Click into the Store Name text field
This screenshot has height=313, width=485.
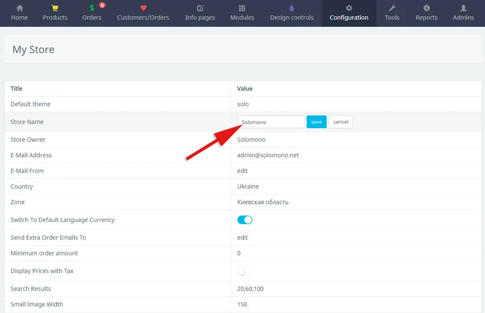point(271,122)
